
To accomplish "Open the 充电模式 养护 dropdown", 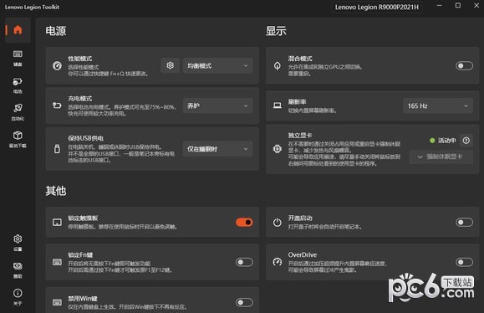I will [217, 105].
